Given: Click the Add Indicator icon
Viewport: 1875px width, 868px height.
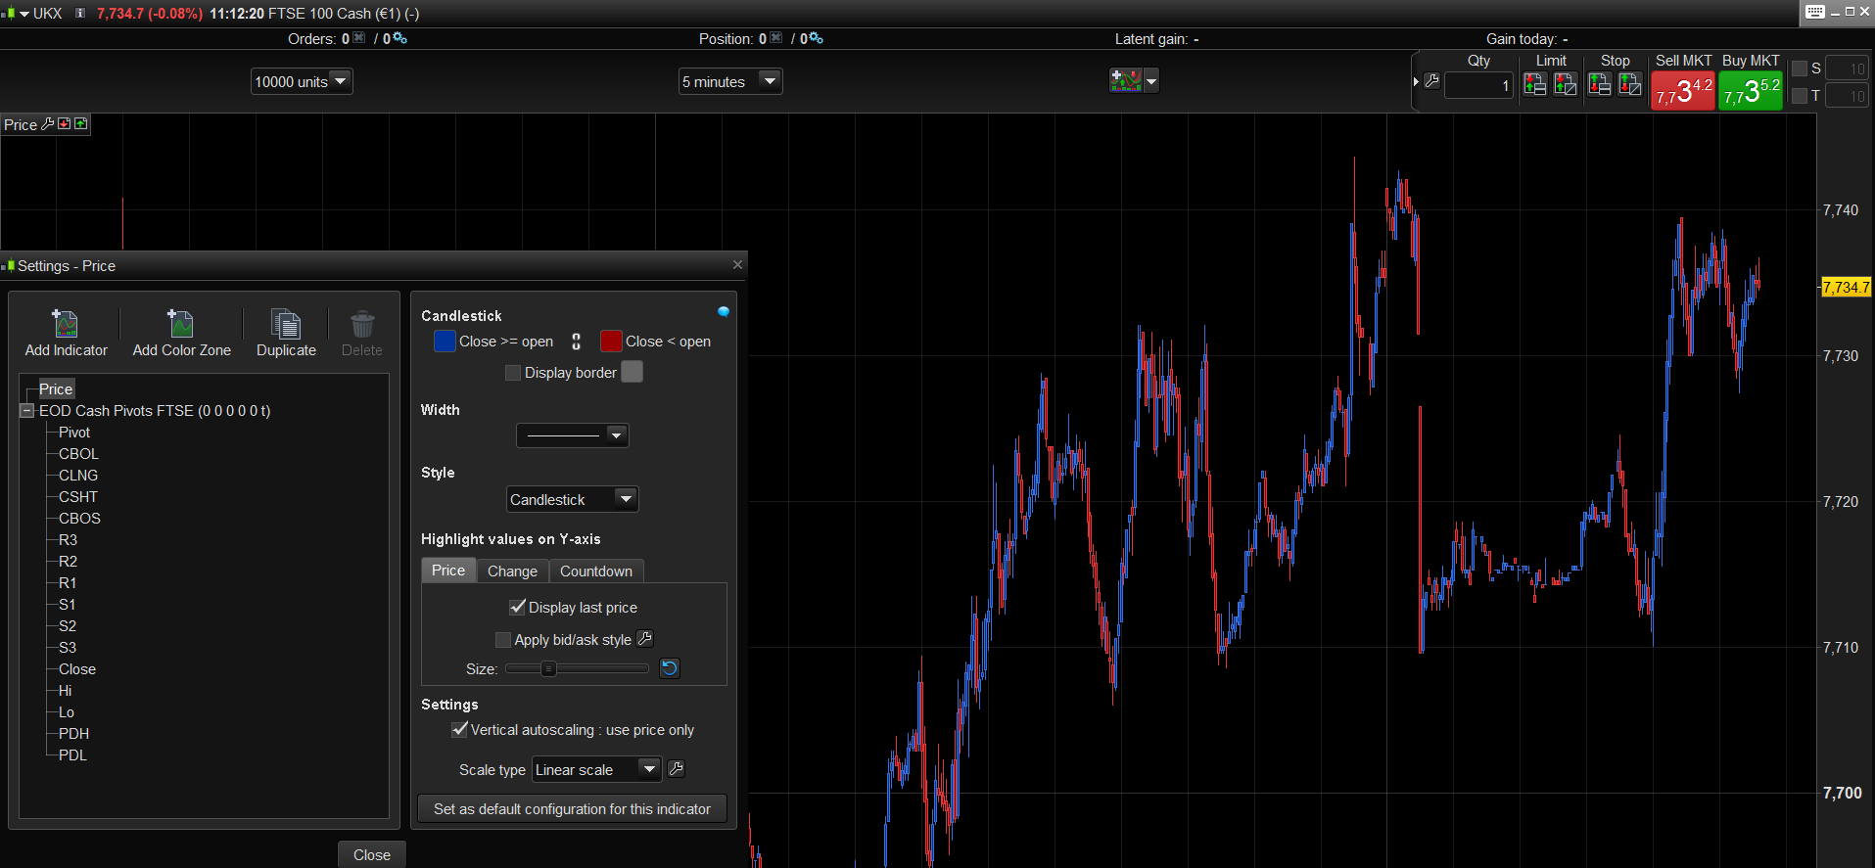Looking at the screenshot, I should coord(66,324).
